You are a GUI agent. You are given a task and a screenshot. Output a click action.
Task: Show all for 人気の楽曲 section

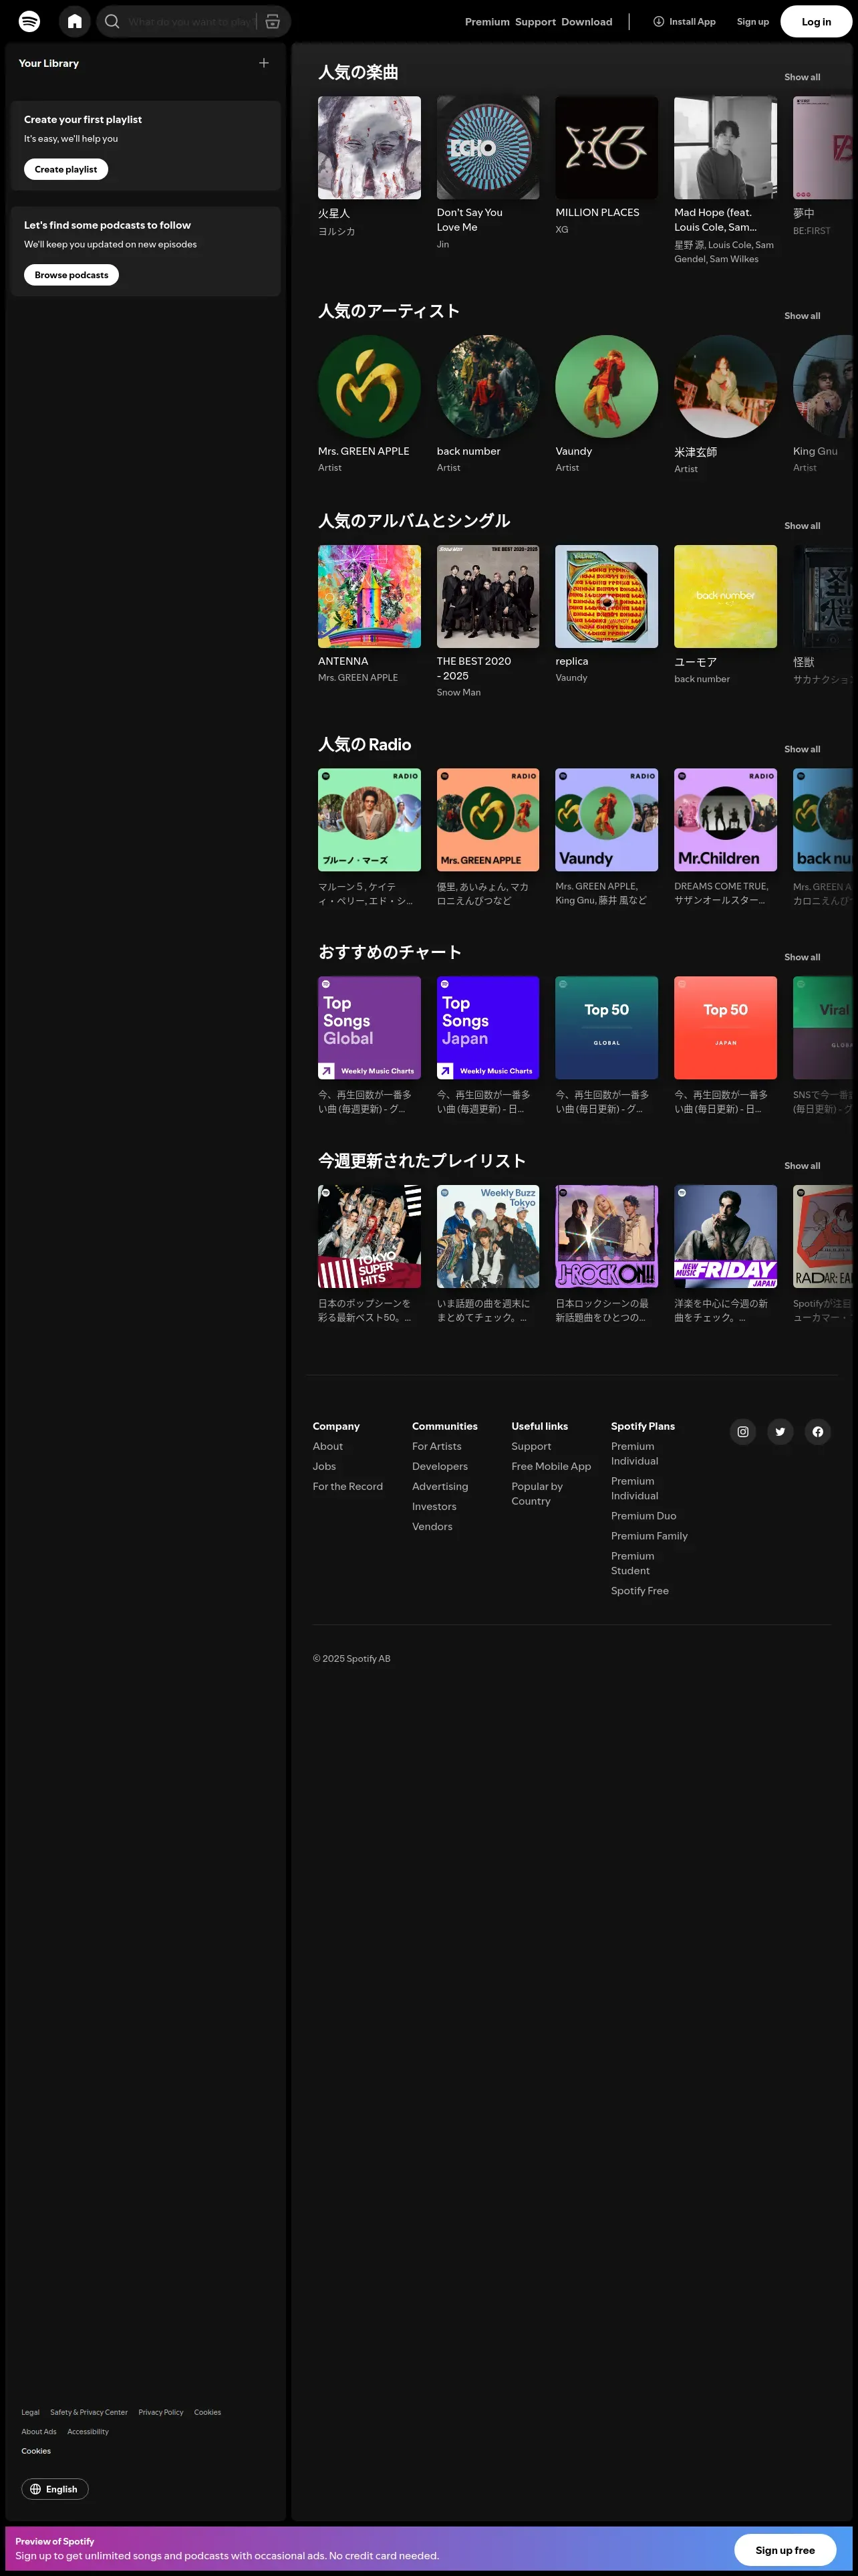[x=802, y=77]
